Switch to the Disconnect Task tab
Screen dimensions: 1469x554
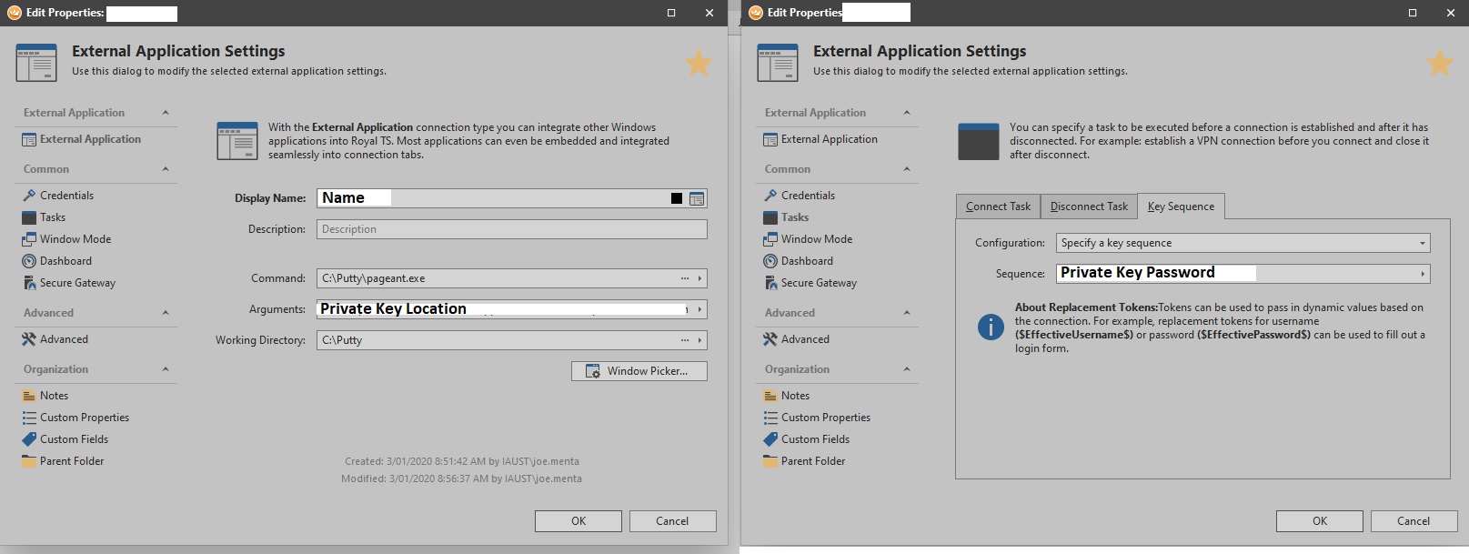point(1089,206)
